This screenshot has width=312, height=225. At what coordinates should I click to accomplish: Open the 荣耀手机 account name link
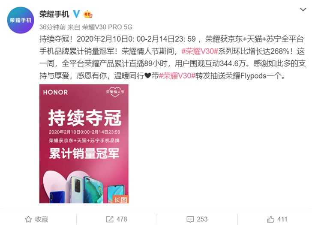point(54,14)
